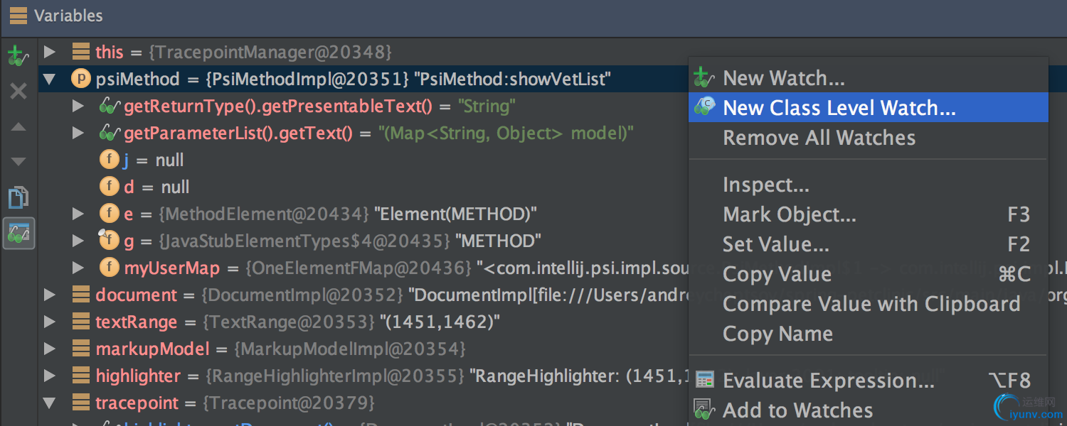Image resolution: width=1067 pixels, height=426 pixels.
Task: Collapse the tracepoint variable node
Action: coord(49,403)
